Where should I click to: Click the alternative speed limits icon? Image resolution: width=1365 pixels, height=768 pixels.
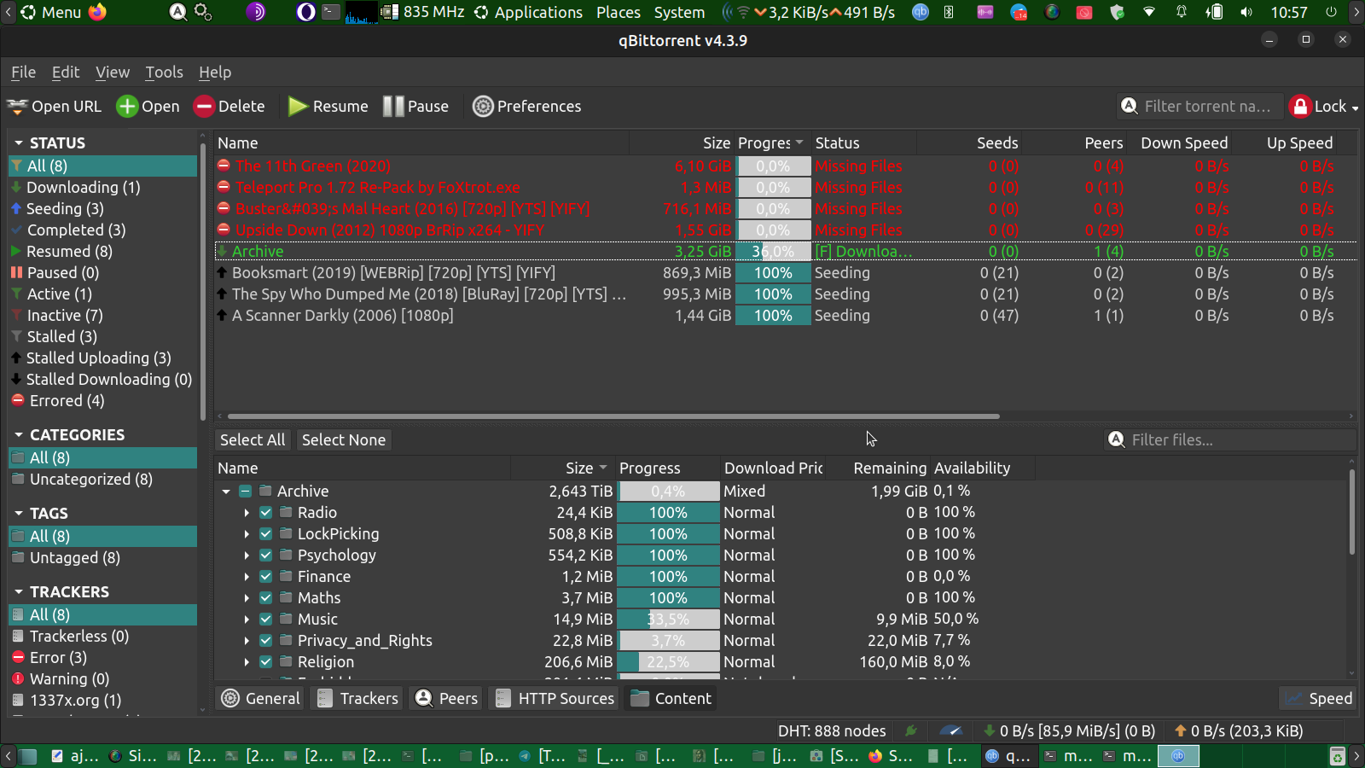click(950, 731)
